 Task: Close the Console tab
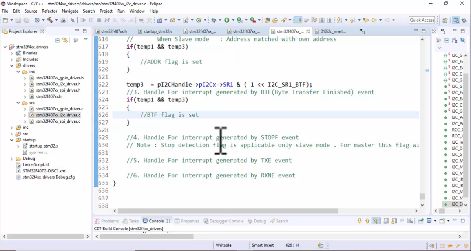[168, 221]
